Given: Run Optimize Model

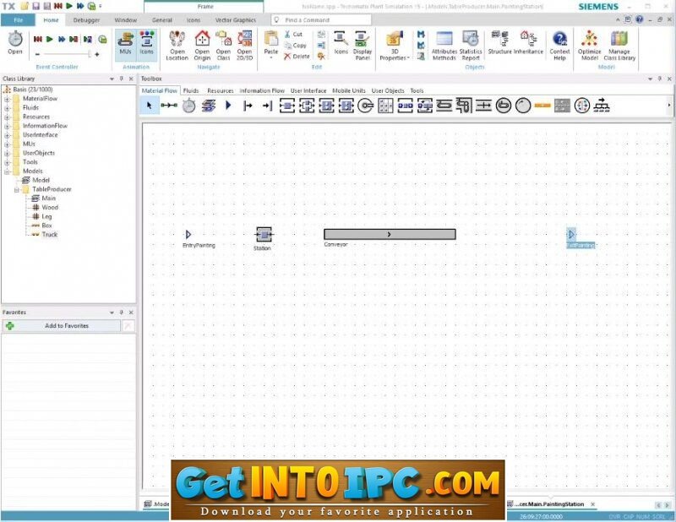Looking at the screenshot, I should click(589, 46).
